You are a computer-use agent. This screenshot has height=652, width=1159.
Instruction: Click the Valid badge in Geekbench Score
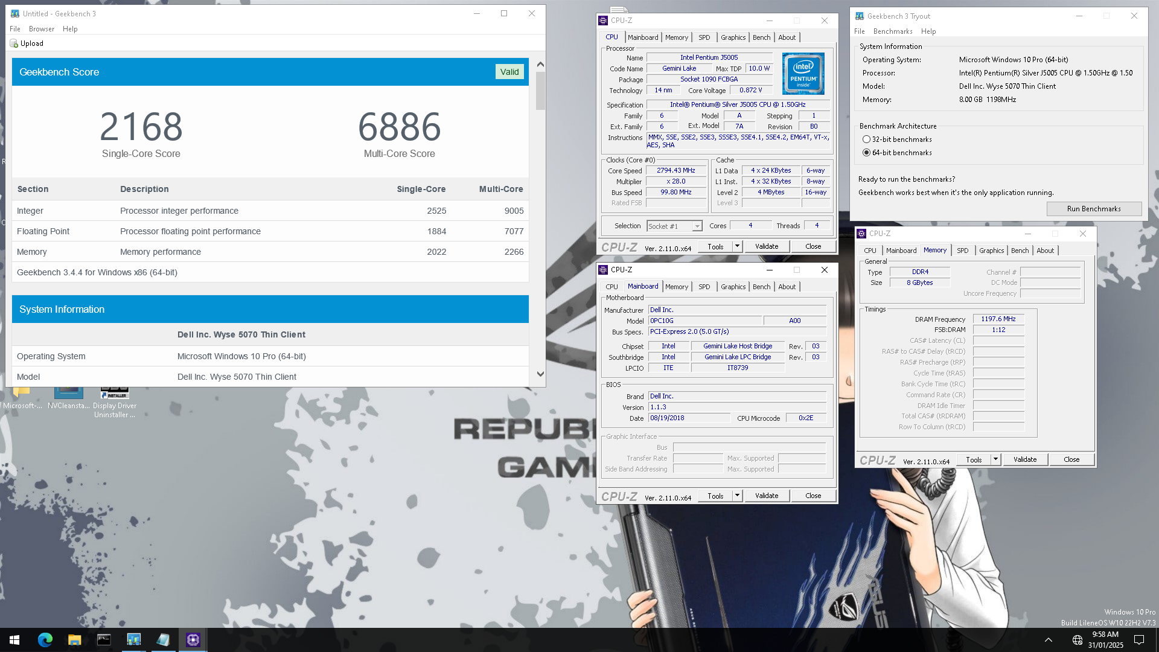[x=509, y=72]
